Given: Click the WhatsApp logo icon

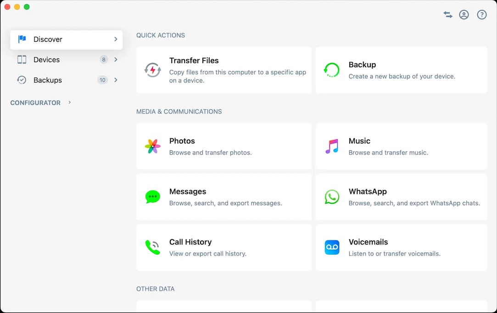Looking at the screenshot, I should tap(332, 197).
